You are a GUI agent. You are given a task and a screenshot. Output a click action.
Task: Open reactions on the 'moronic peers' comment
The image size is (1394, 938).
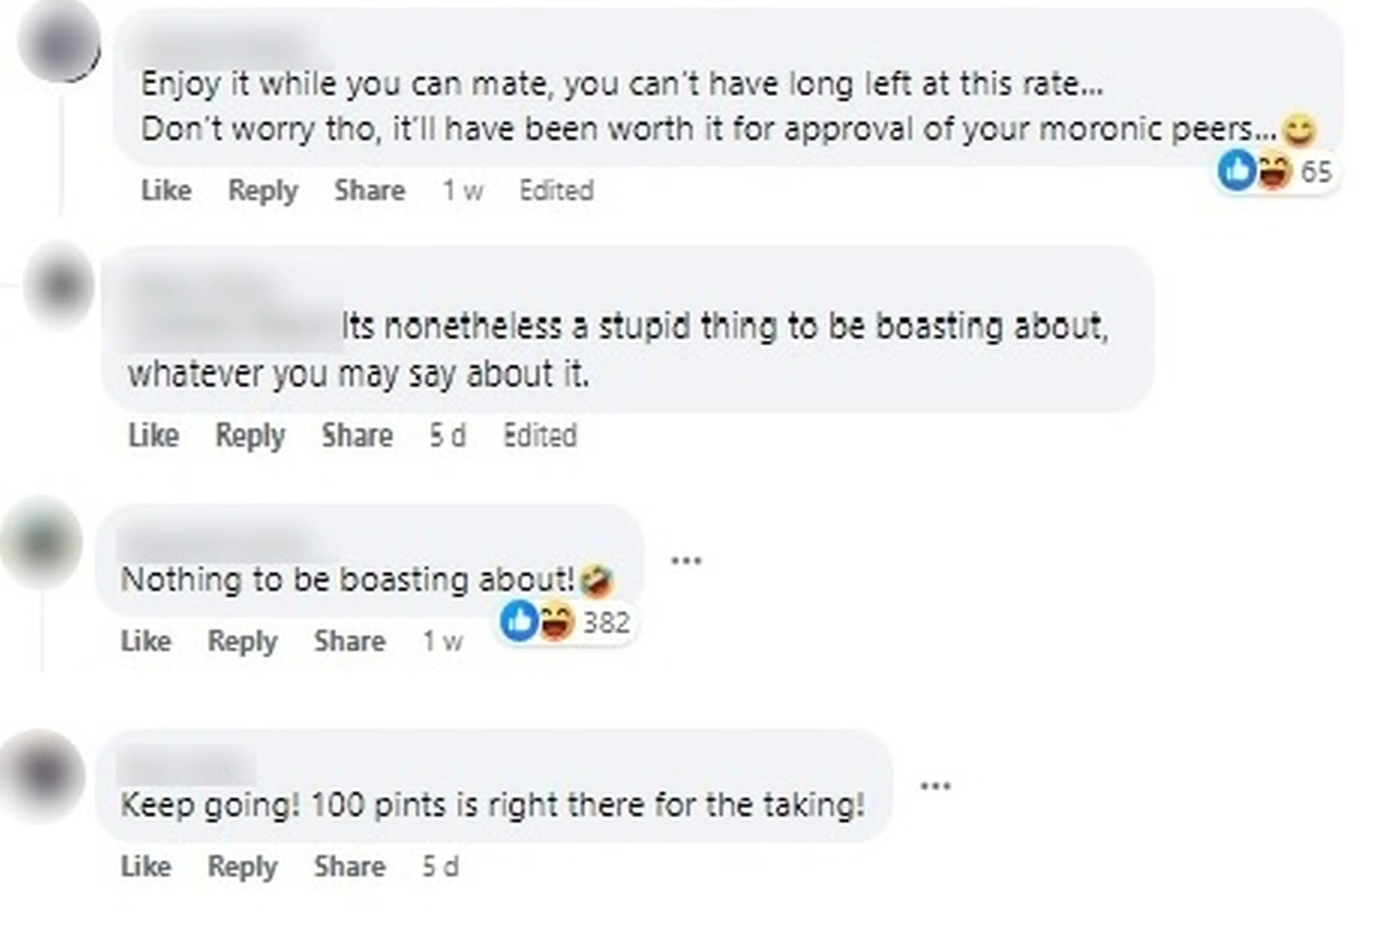point(1275,172)
